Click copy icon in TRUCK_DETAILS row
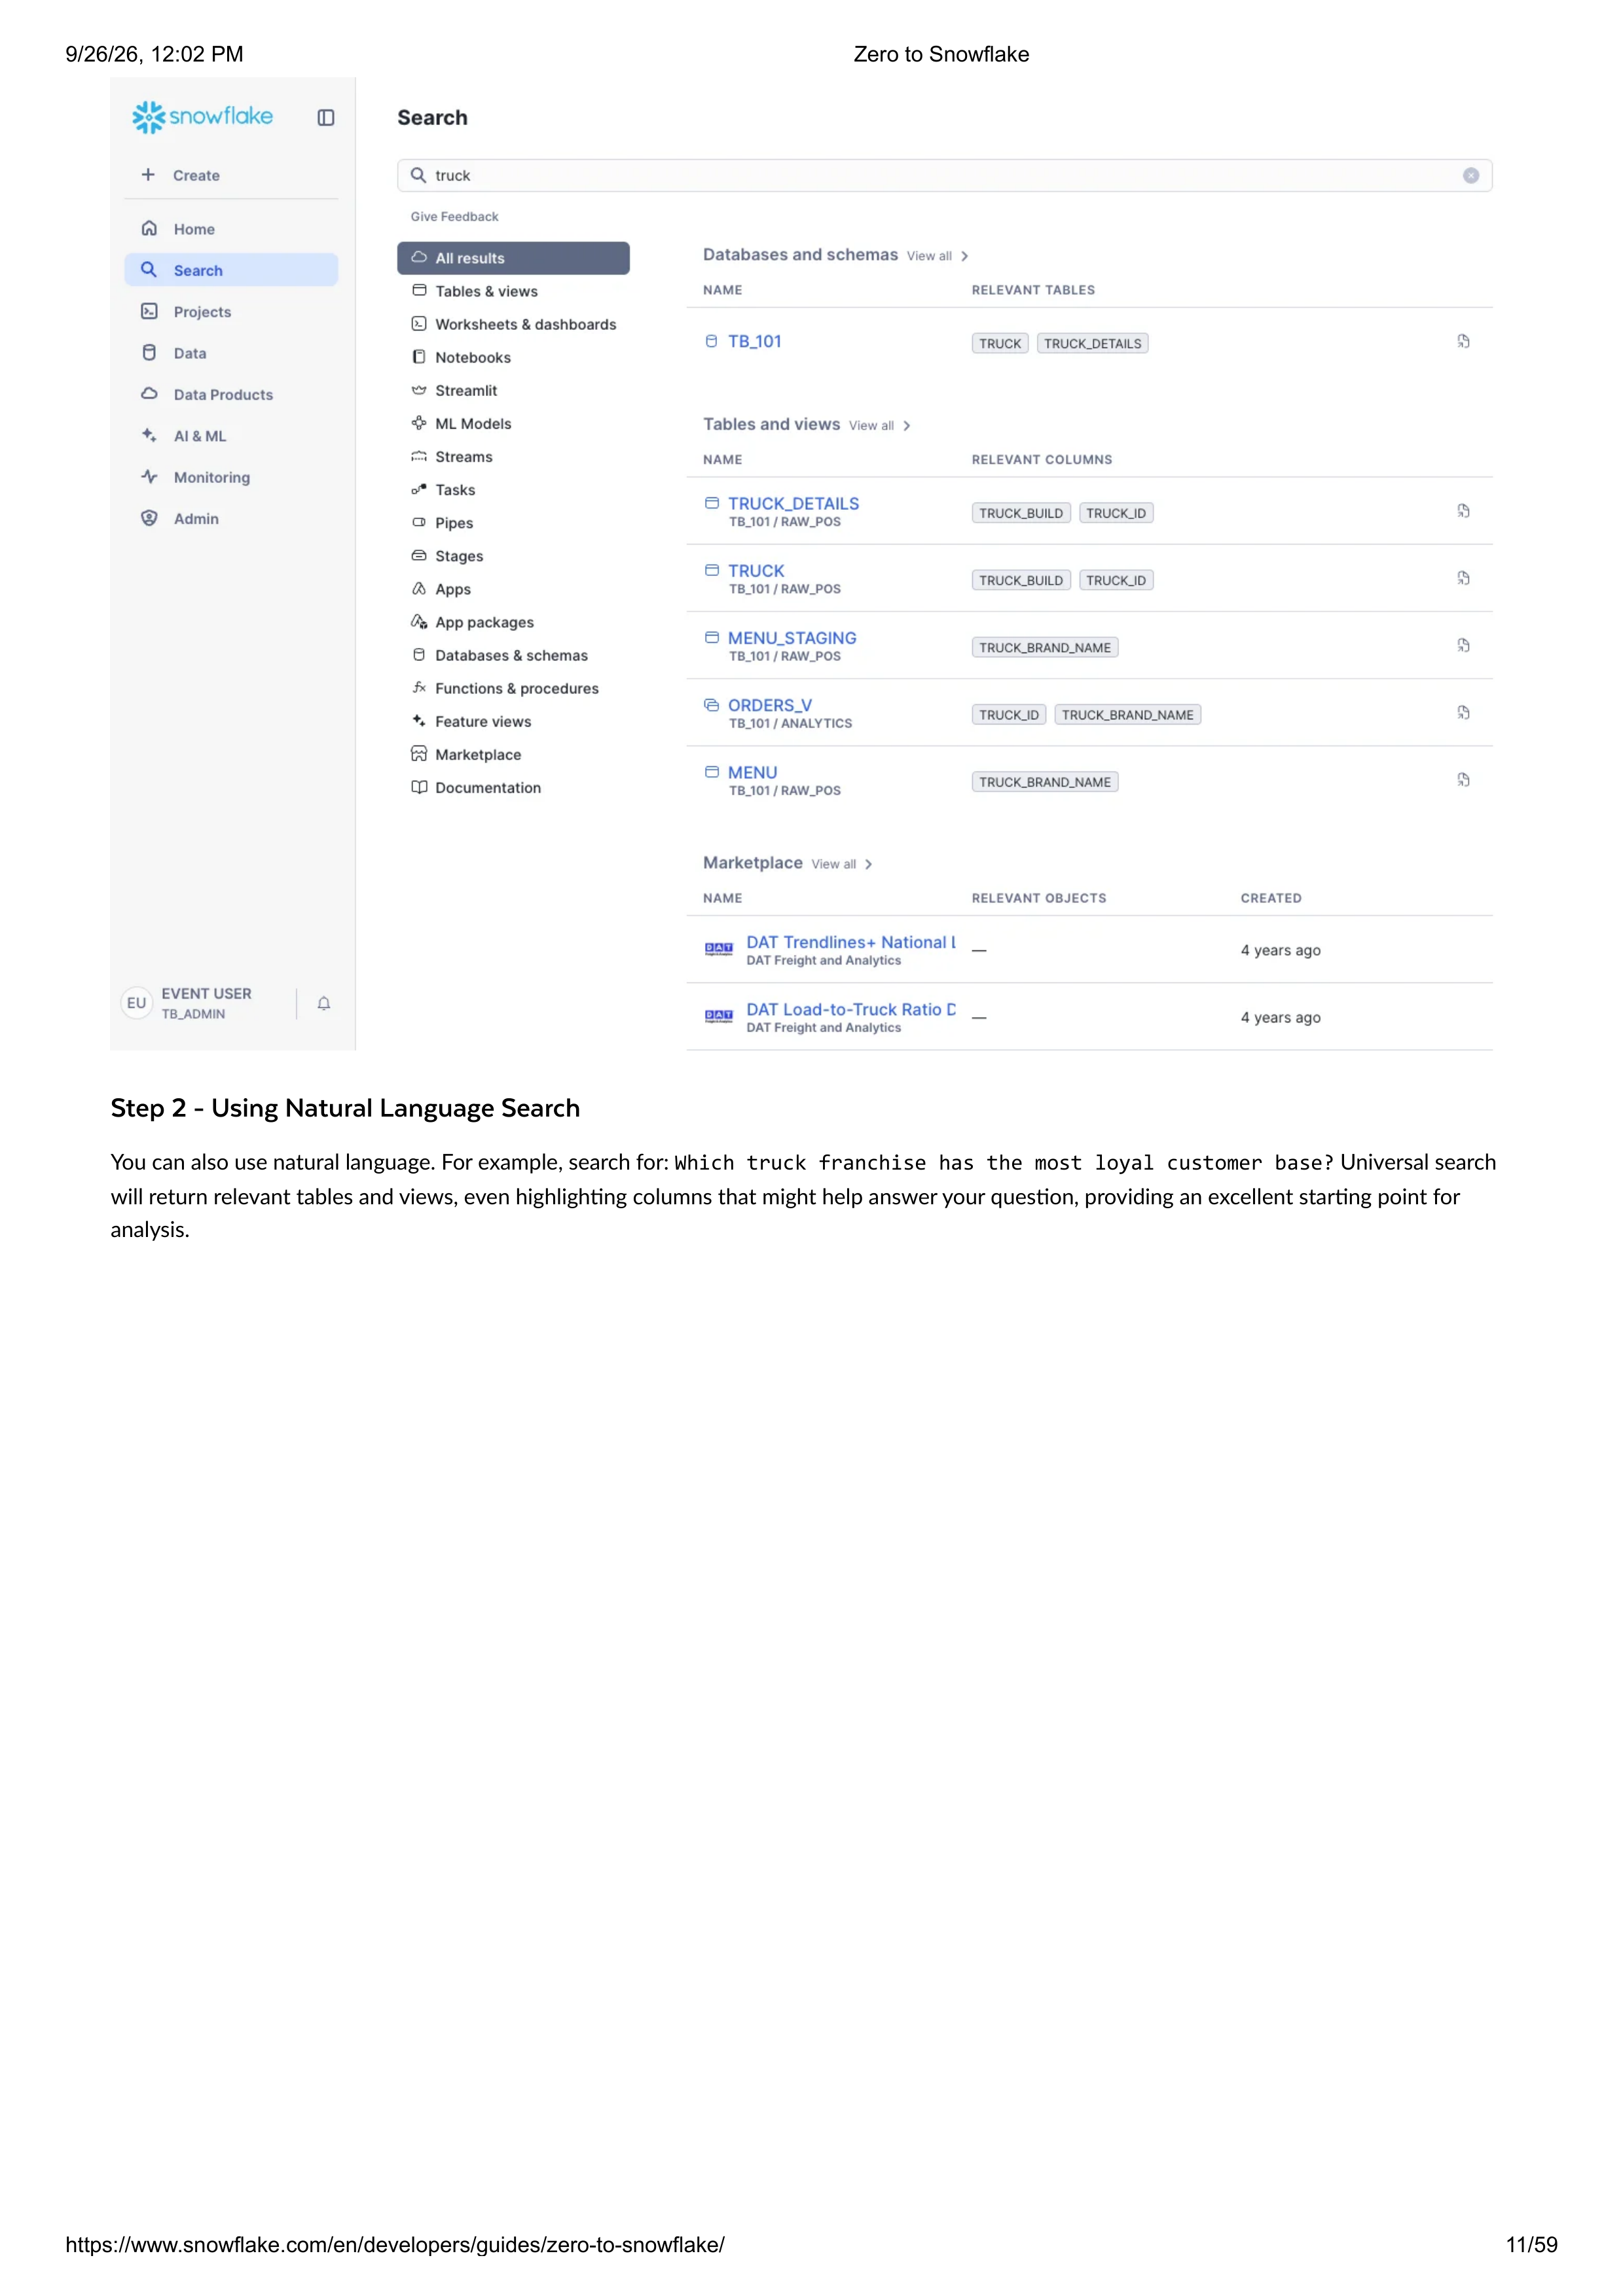1623x2296 pixels. point(1463,511)
